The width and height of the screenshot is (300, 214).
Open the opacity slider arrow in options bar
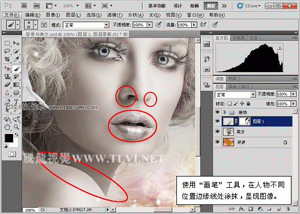point(149,25)
